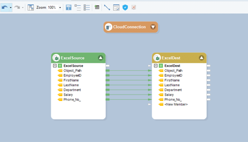Collapse the ExcelDest root tree node
Image resolution: width=248 pixels, height=142 pixels.
pyautogui.click(x=156, y=66)
